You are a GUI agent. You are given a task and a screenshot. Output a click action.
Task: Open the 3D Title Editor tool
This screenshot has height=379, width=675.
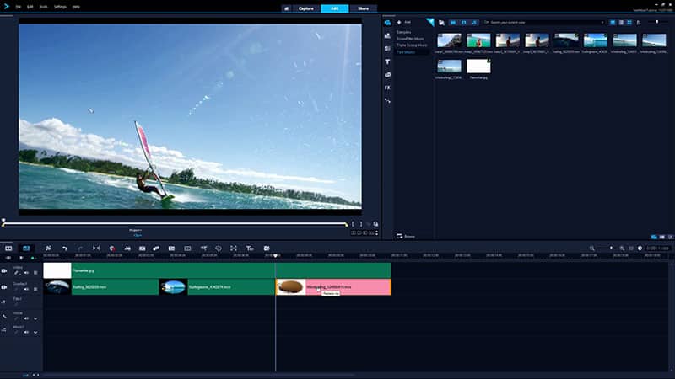point(249,248)
